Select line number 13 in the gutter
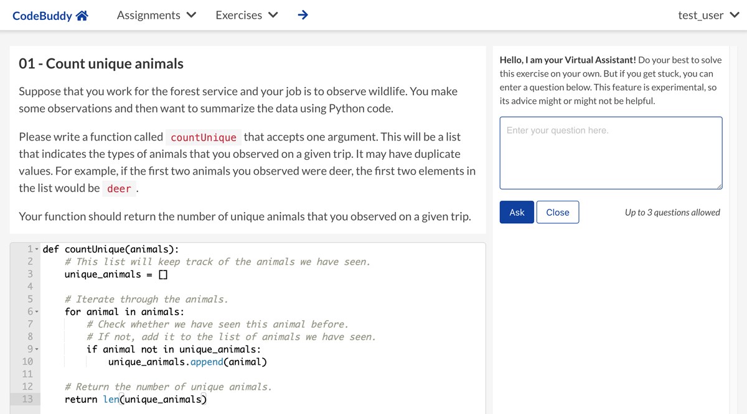747x414 pixels. (x=27, y=399)
